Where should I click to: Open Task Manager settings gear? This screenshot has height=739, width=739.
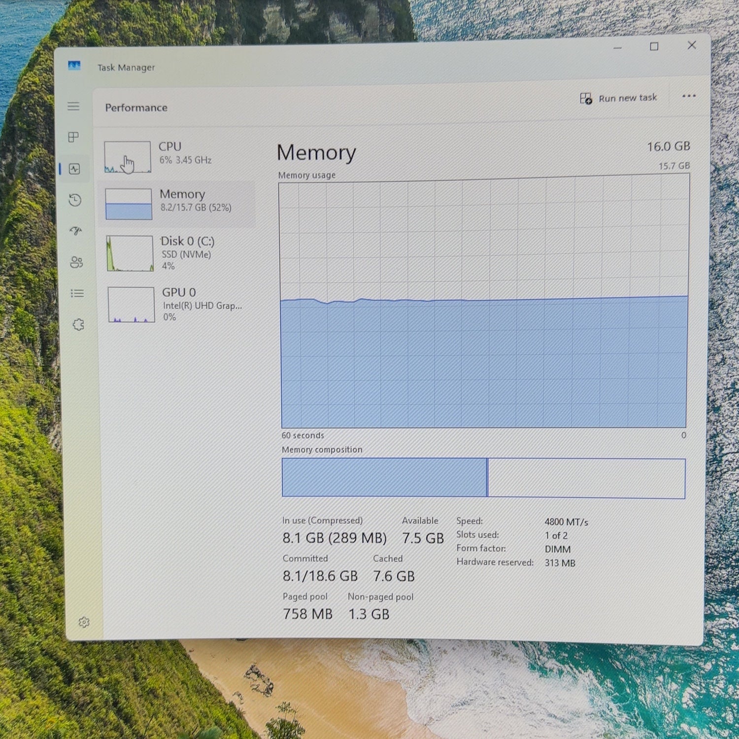click(x=84, y=622)
